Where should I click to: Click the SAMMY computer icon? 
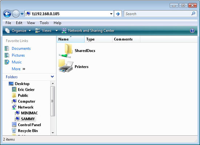[17, 119]
